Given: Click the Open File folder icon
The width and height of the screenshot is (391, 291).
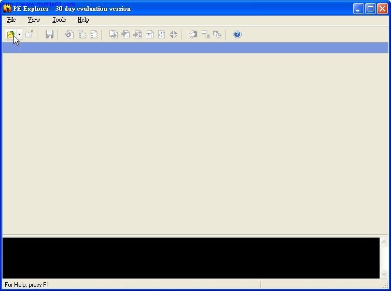Looking at the screenshot, I should pos(11,34).
